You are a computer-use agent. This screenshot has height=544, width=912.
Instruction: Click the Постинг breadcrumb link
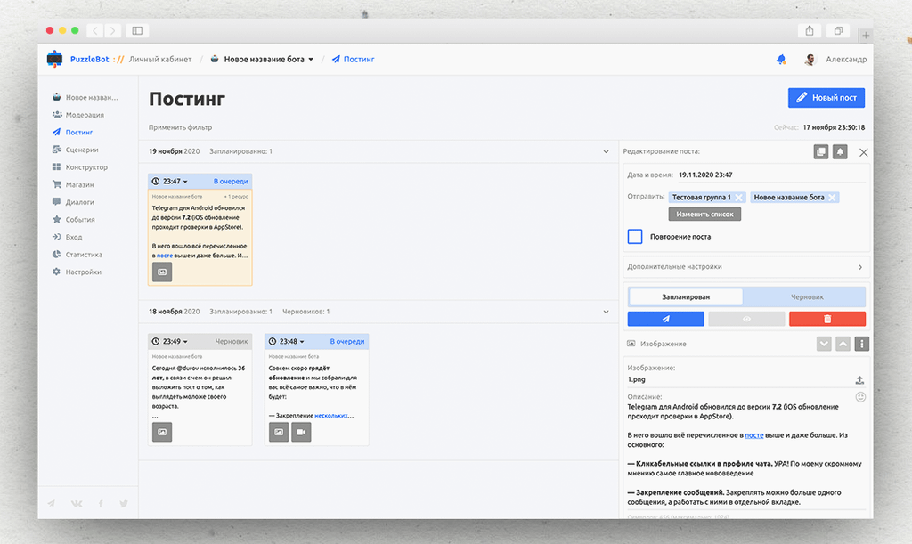[x=353, y=60]
